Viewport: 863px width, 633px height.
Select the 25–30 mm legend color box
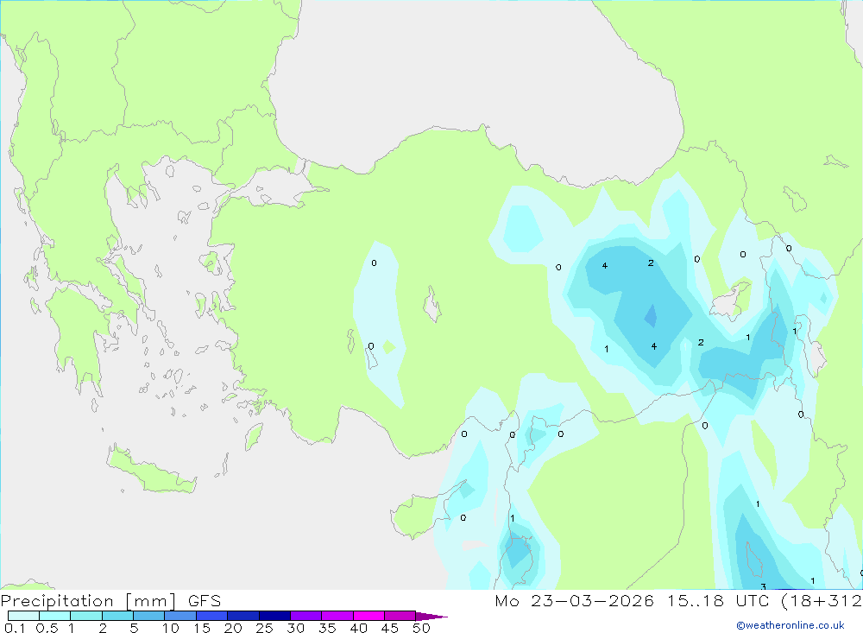(274, 616)
